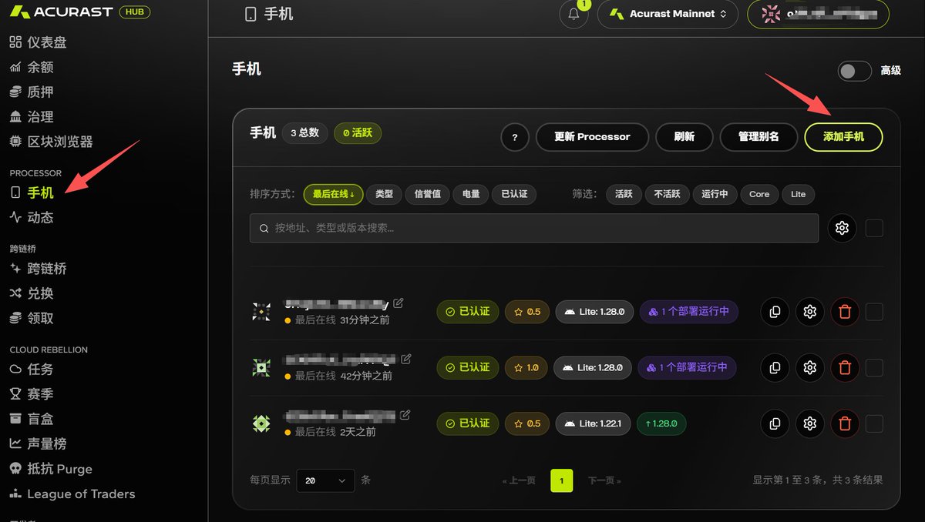Click avatar of phone online 31分钟之前
Image resolution: width=925 pixels, height=522 pixels.
[261, 312]
